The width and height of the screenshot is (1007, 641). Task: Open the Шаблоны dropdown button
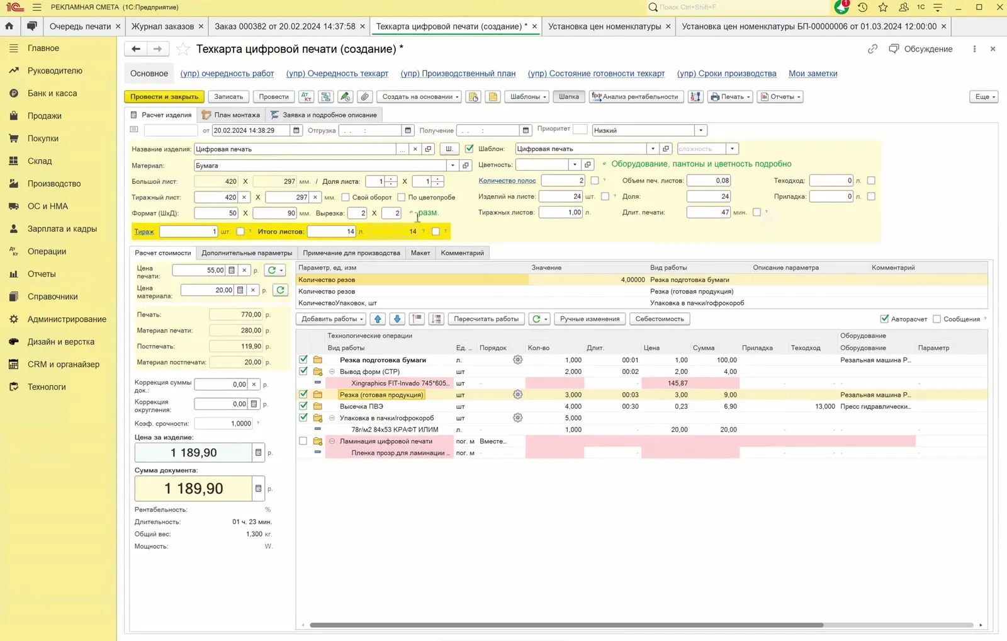point(528,97)
